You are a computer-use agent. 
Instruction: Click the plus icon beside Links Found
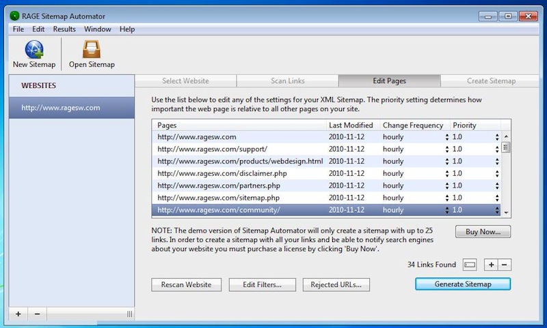(x=491, y=265)
